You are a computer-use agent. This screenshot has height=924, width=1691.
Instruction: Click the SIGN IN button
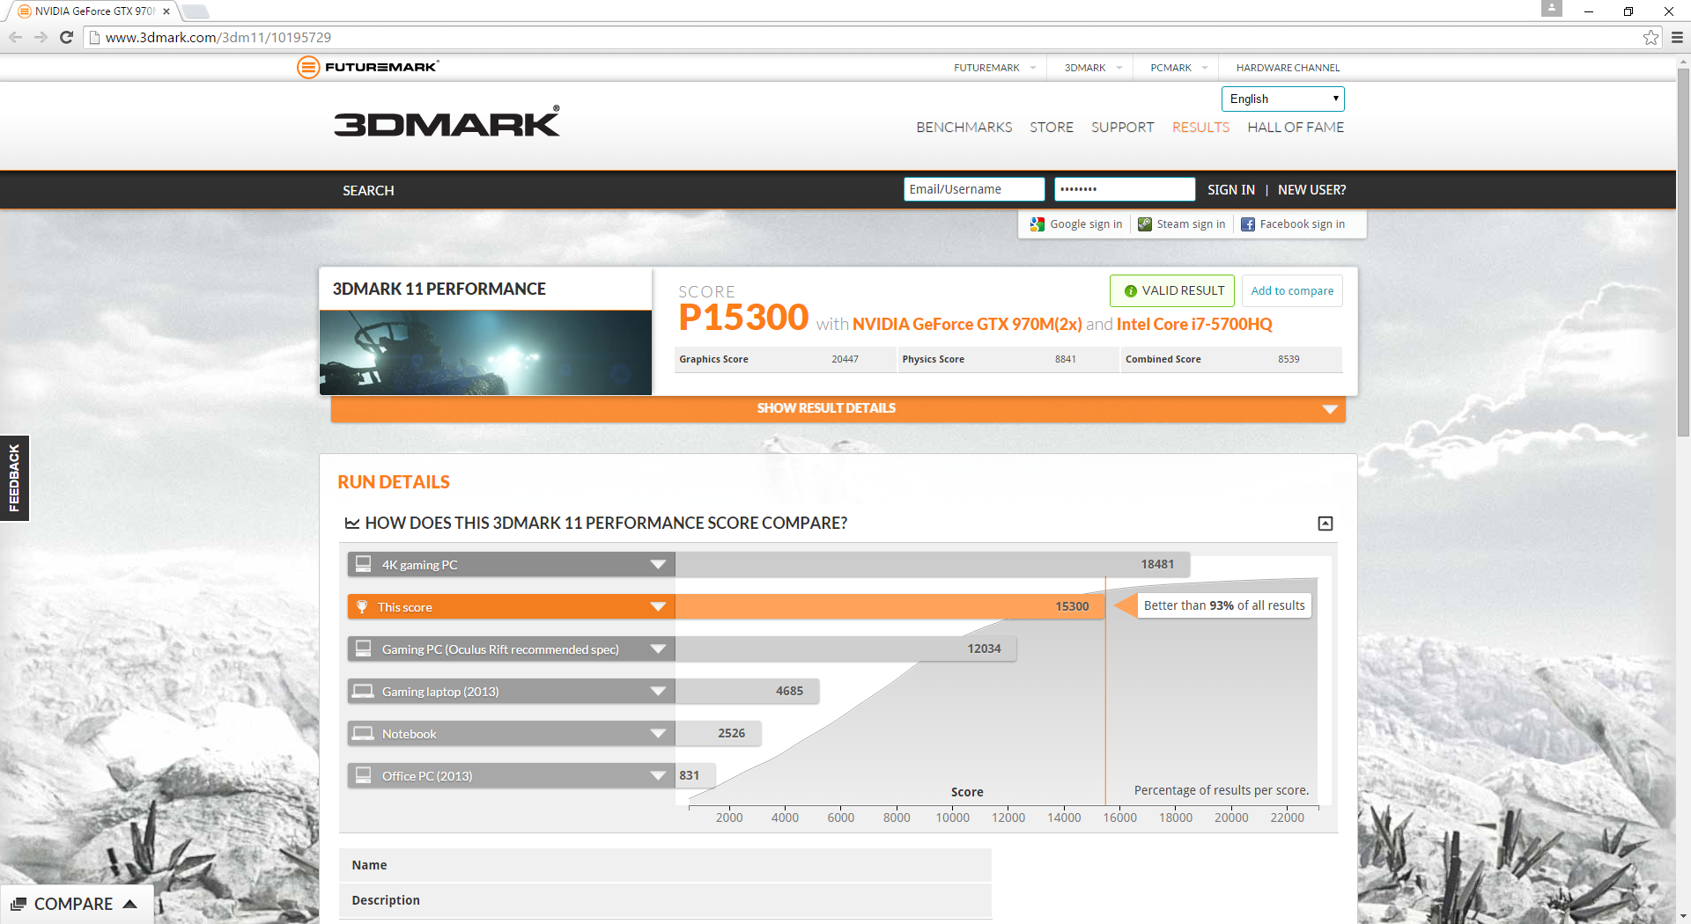pos(1230,190)
